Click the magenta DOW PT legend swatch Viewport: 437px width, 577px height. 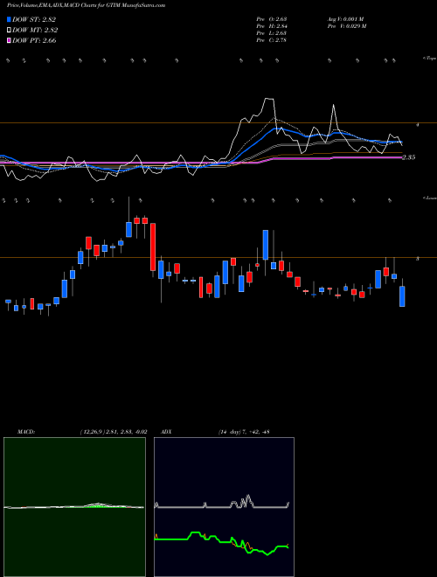point(9,40)
